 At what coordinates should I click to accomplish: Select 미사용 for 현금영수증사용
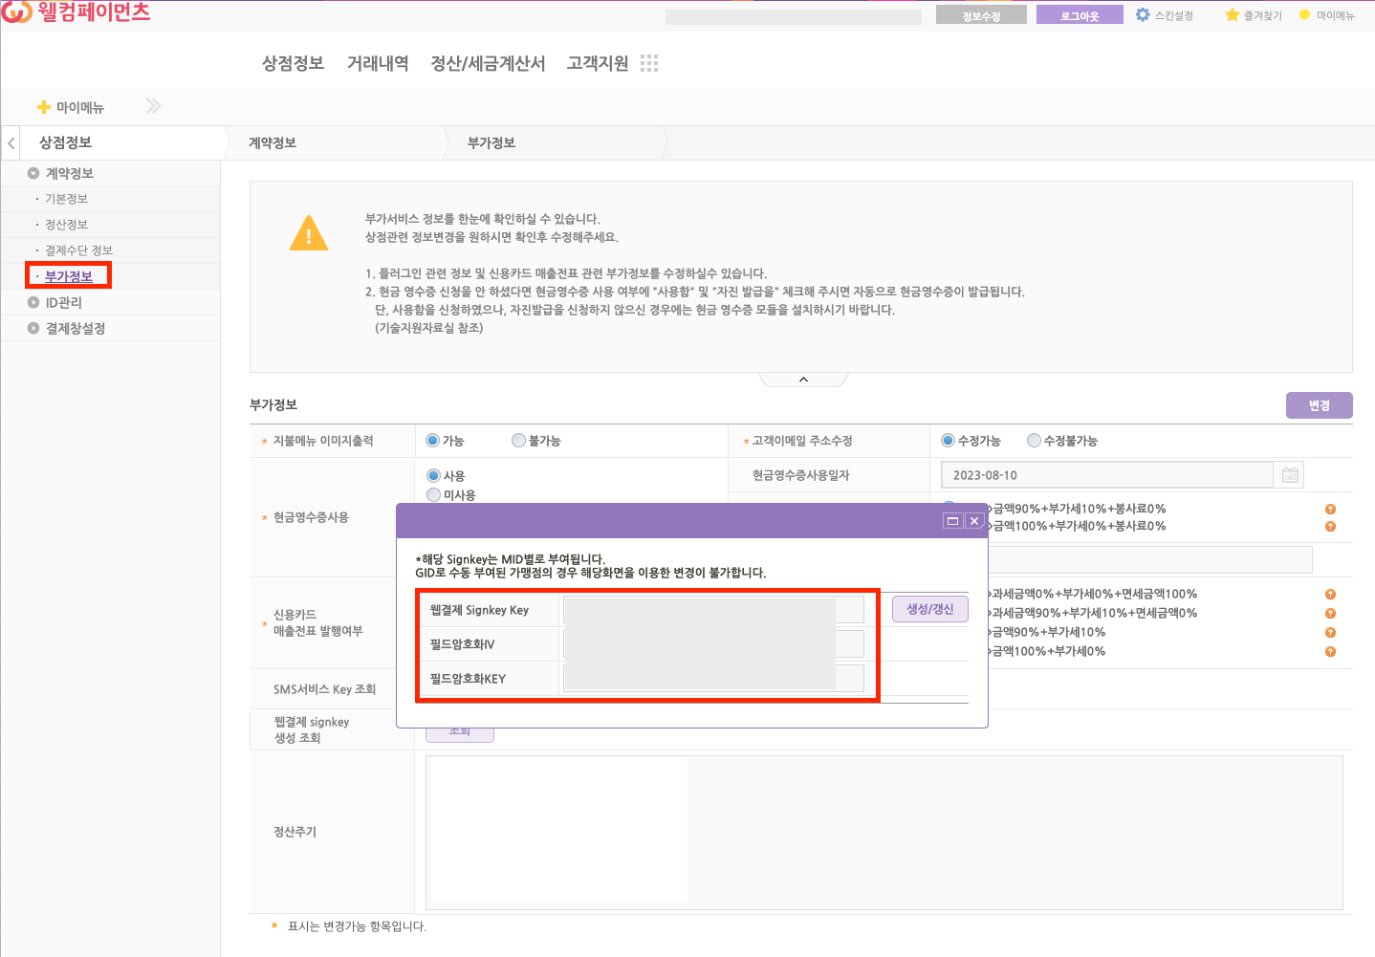[x=433, y=495]
